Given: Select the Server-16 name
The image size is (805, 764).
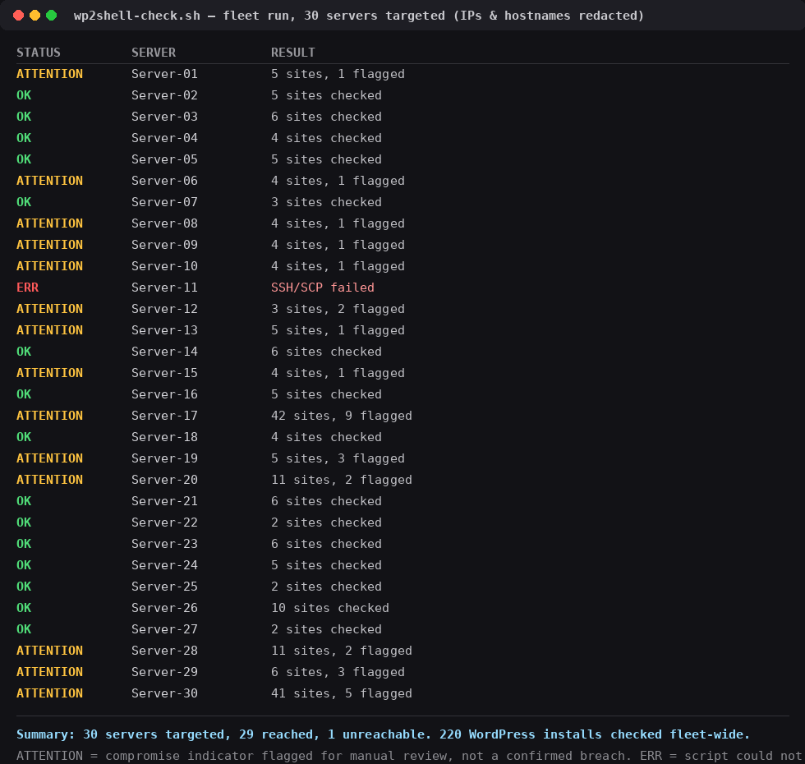Looking at the screenshot, I should [164, 394].
